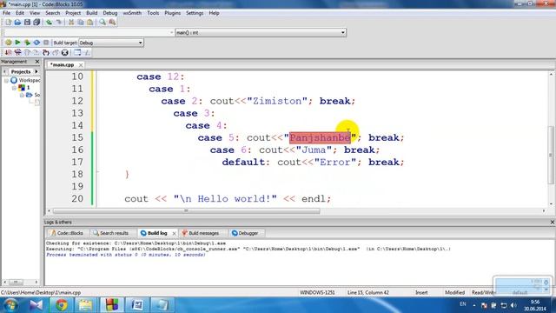The width and height of the screenshot is (556, 313).
Task: Open the View menu
Action: [x=35, y=13]
